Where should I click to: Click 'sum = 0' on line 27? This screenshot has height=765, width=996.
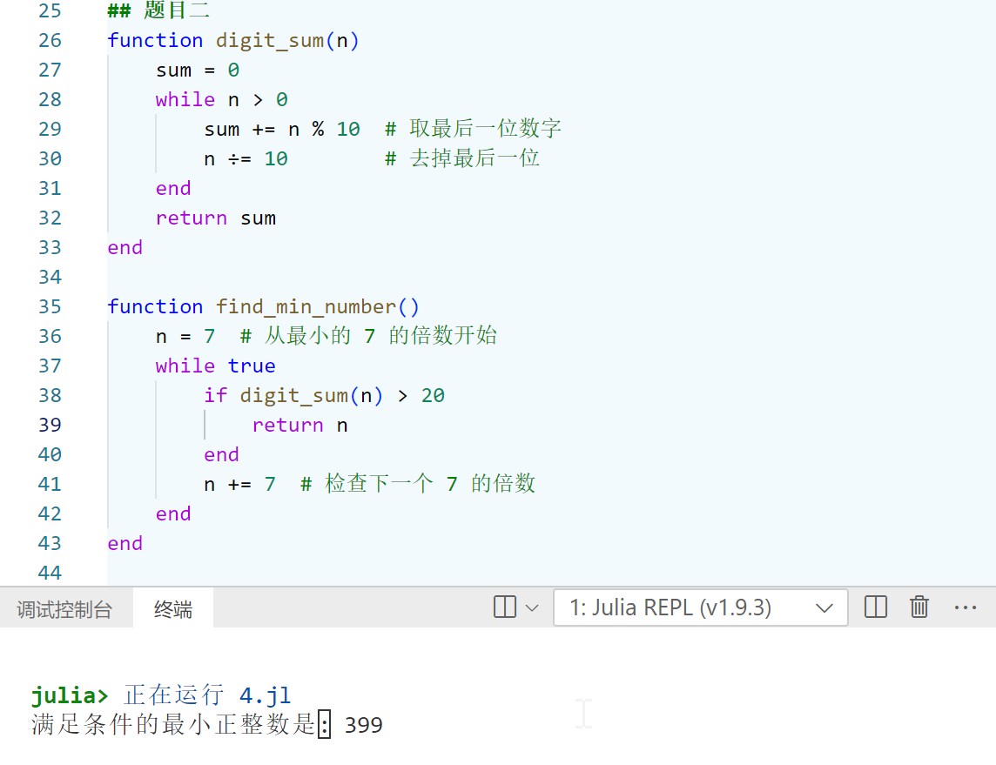pyautogui.click(x=198, y=70)
